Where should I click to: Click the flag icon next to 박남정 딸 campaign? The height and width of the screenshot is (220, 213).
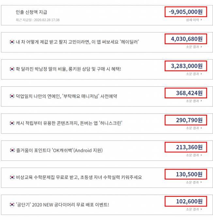pyautogui.click(x=12, y=69)
